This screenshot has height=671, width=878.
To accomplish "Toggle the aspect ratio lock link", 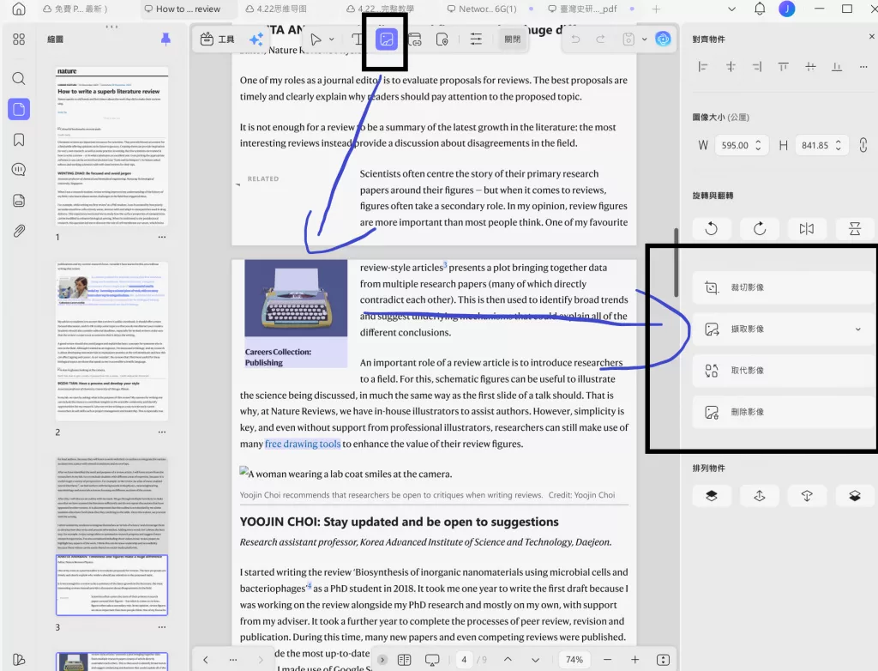I will [x=863, y=145].
